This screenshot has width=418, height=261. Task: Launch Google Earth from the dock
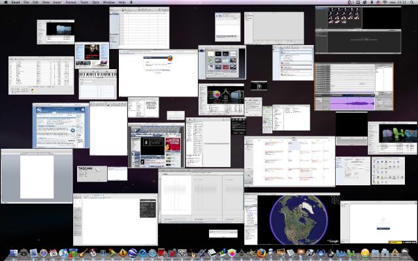coord(133,253)
